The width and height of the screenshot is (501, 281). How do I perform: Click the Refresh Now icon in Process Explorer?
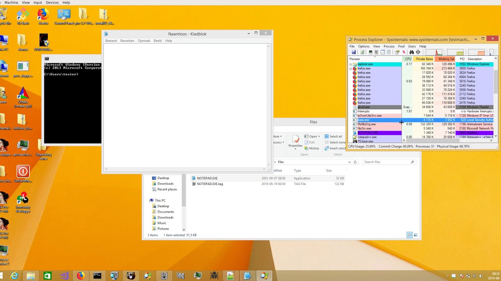[362, 52]
